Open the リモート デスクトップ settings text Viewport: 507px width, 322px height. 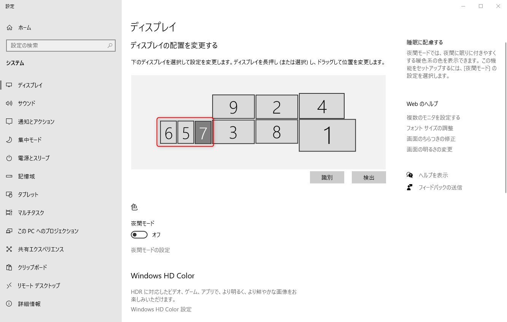click(39, 286)
